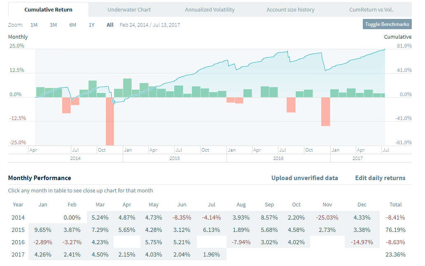The height and width of the screenshot is (266, 425).
Task: Click the November 2014 -25.03% cell
Action: (x=327, y=217)
